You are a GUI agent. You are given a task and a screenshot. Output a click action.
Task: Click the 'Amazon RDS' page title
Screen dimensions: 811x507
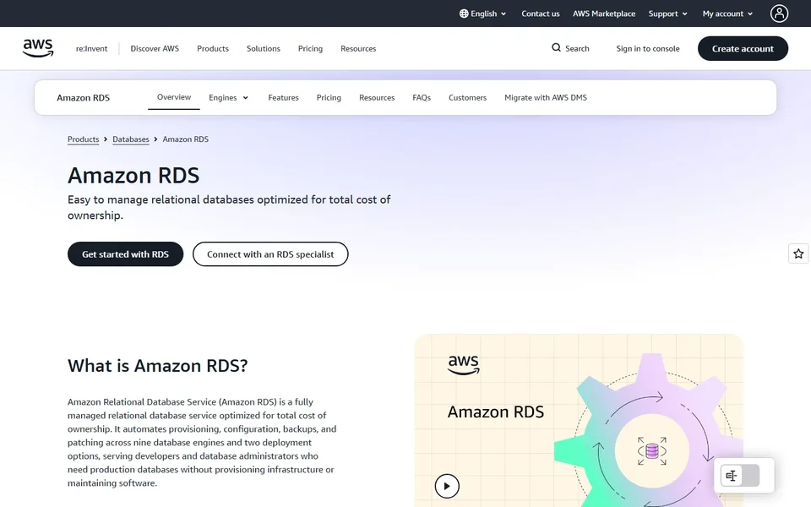point(133,175)
